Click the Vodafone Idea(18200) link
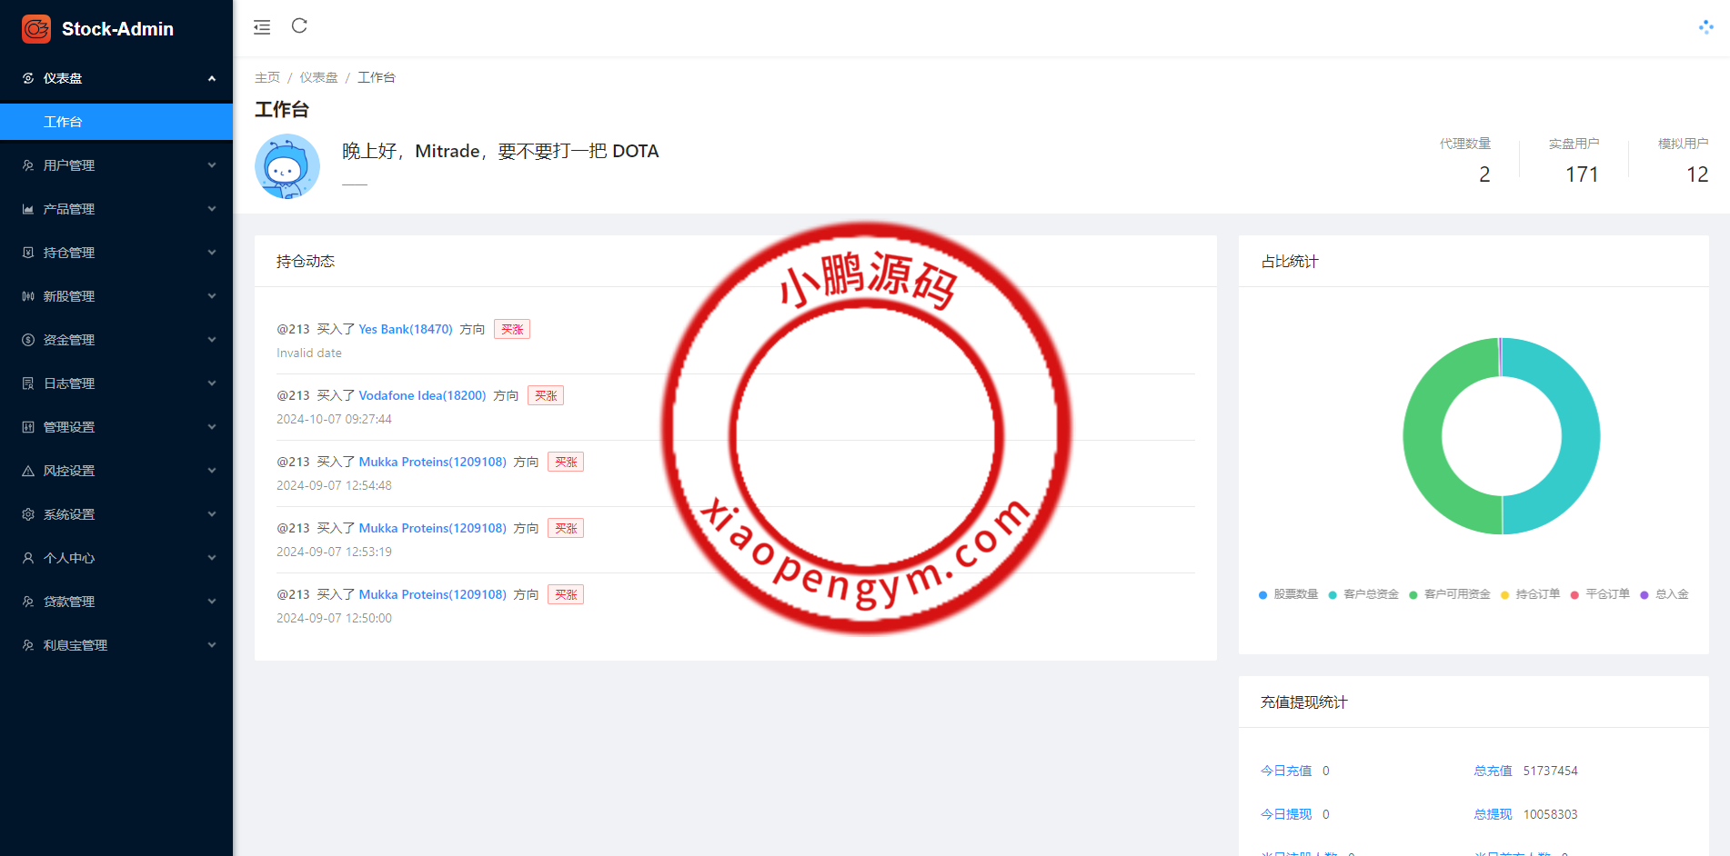 click(422, 395)
